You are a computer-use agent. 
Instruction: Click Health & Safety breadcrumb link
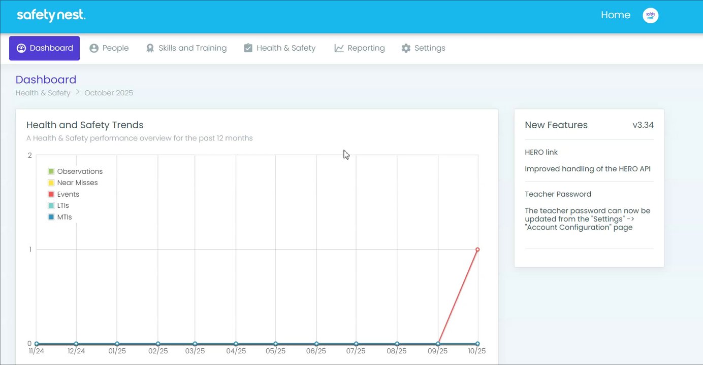coord(43,93)
